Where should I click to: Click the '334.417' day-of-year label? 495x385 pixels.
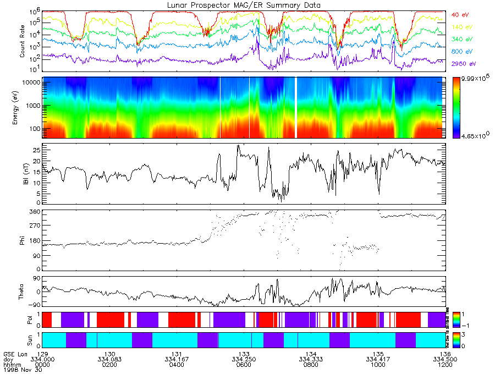(x=378, y=360)
